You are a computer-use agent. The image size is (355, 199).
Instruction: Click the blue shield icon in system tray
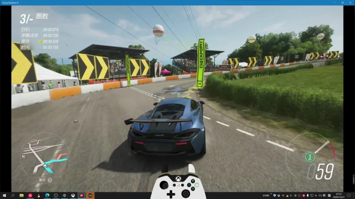[275, 196]
